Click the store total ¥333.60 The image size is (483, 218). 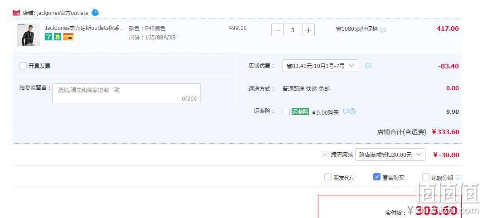click(x=445, y=132)
